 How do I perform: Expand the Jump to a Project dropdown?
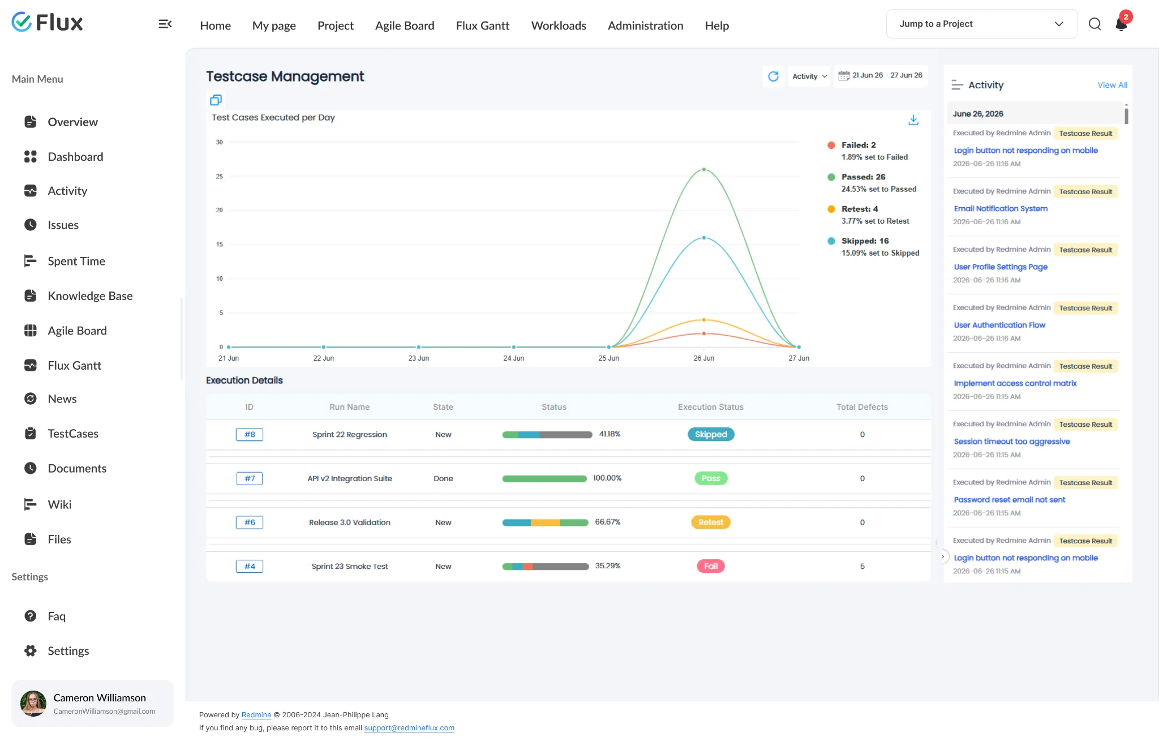(981, 24)
